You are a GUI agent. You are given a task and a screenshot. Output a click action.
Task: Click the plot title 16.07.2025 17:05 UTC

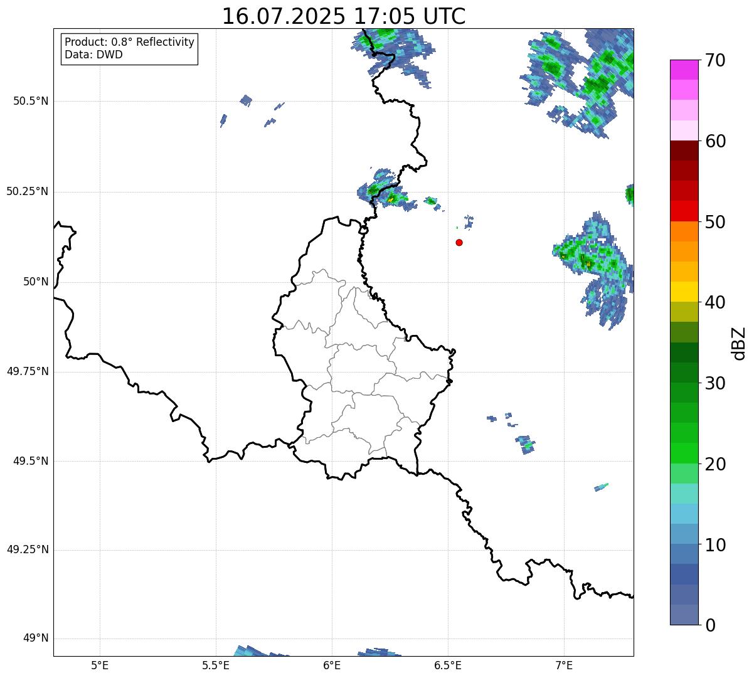[x=344, y=16]
